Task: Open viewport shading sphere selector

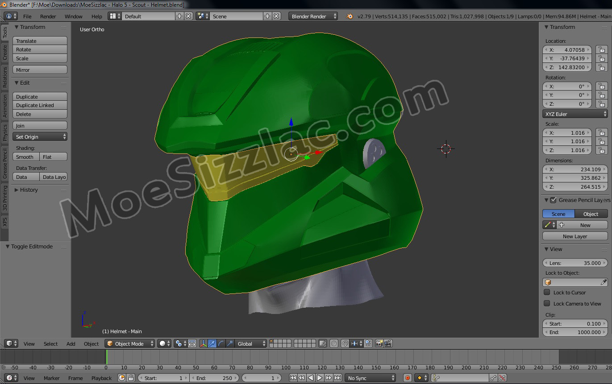Action: 164,343
